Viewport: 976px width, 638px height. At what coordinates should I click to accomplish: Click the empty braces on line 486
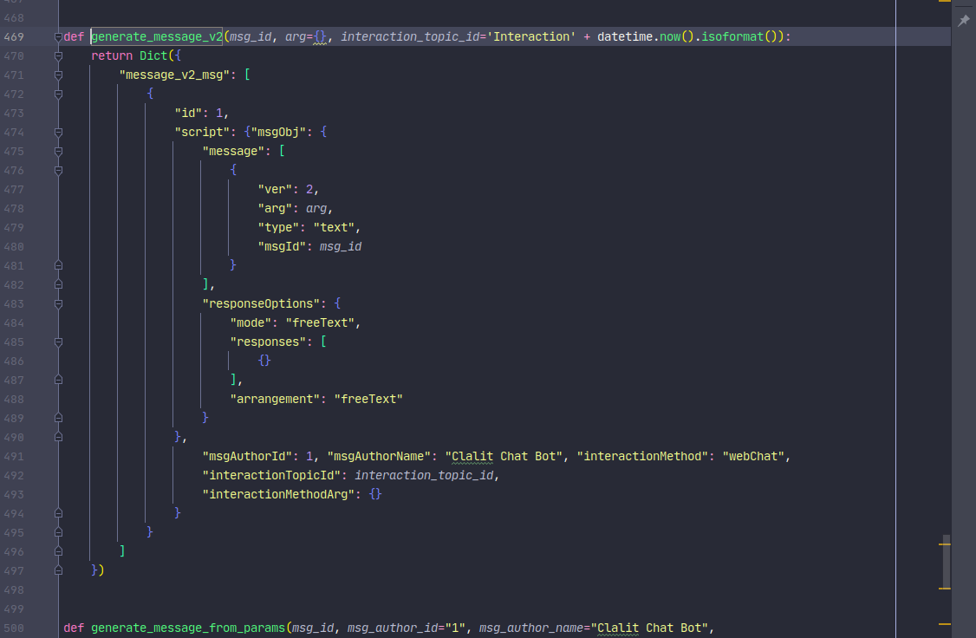coord(264,361)
